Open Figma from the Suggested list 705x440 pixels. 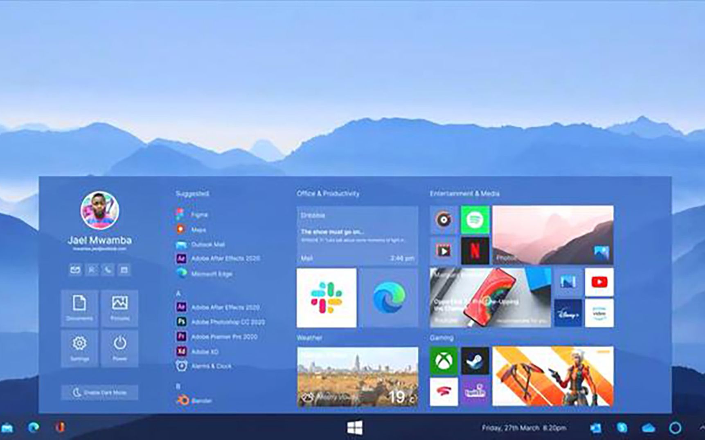[192, 214]
